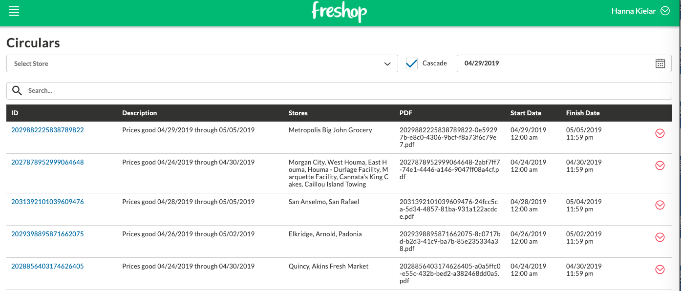Screen dimensions: 681x291
Task: Toggle the Cascade checkbox
Action: pos(412,63)
